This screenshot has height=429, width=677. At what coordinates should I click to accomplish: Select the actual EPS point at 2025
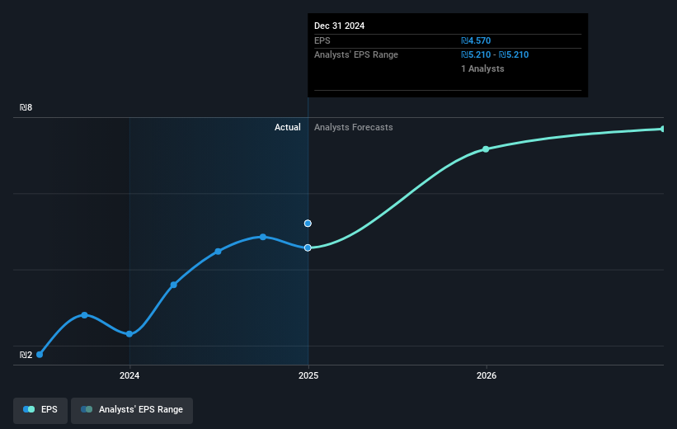click(x=308, y=247)
